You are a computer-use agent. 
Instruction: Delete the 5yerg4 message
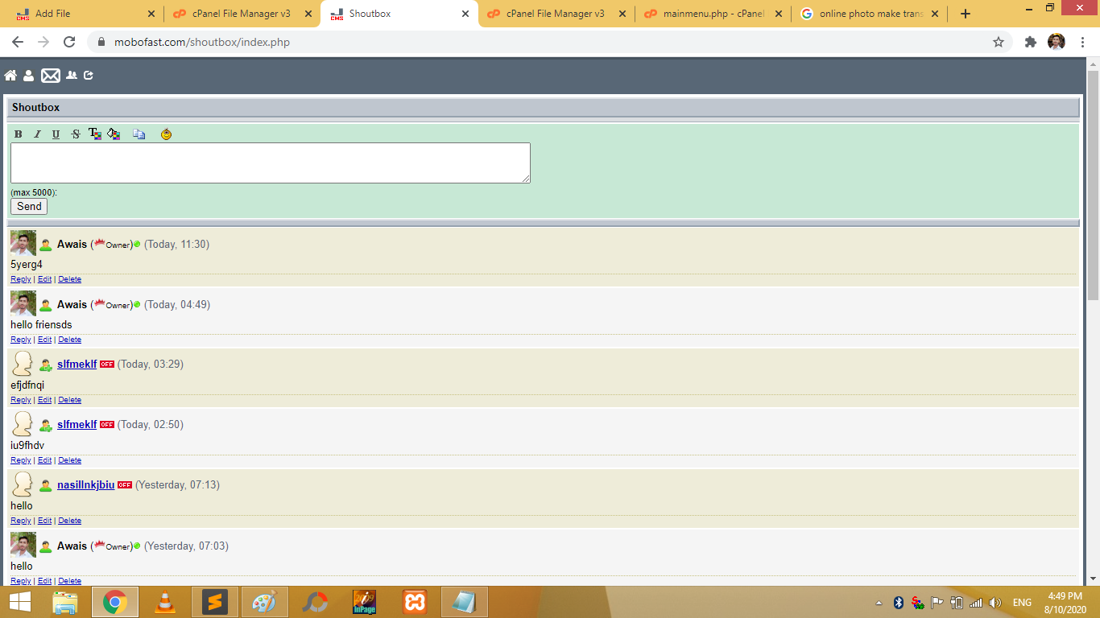click(x=70, y=279)
